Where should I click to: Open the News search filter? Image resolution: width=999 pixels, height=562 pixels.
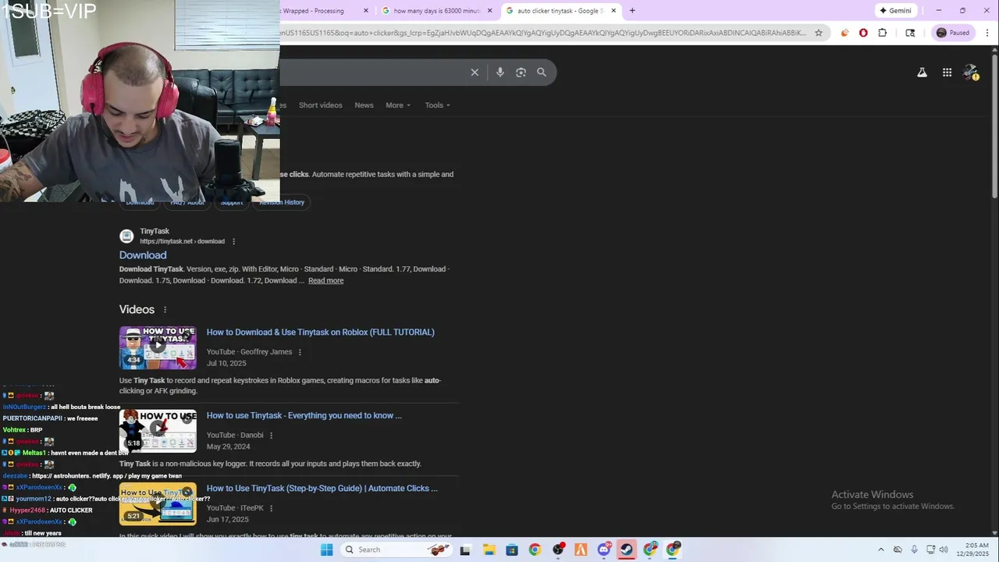[364, 105]
